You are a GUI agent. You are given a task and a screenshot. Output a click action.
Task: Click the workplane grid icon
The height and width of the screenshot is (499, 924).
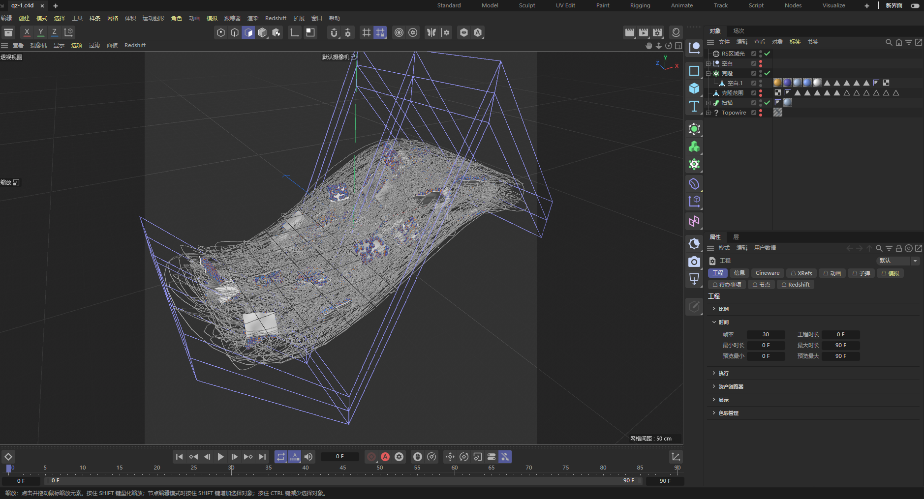[x=367, y=32]
